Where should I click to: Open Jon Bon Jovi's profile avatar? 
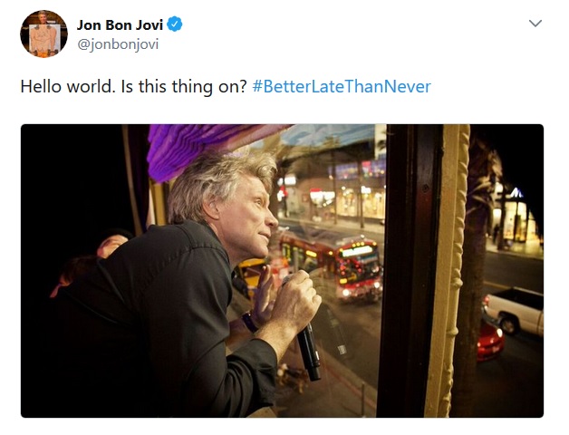point(43,34)
